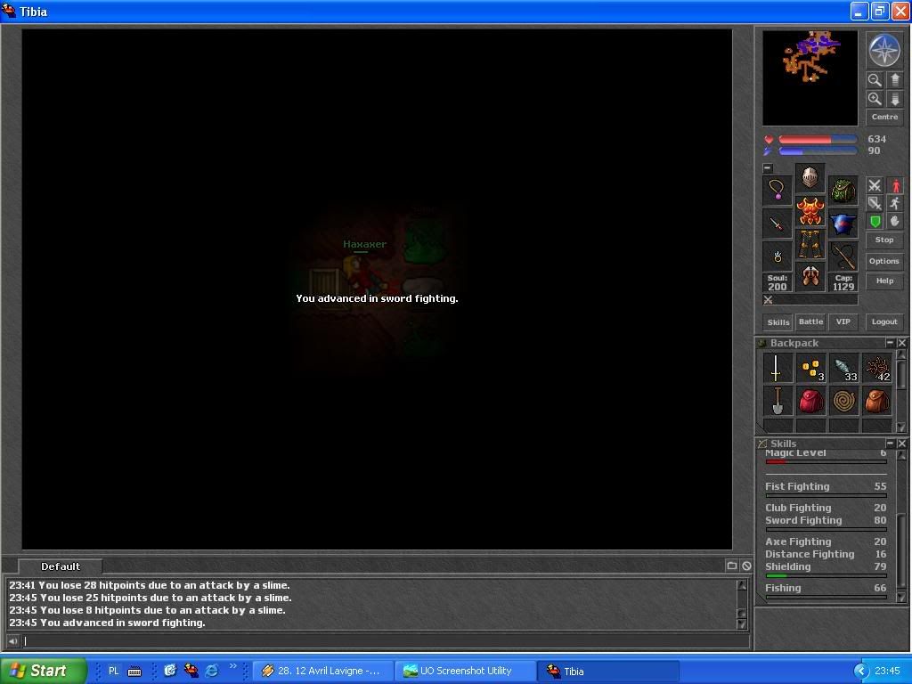This screenshot has width=912, height=684.
Task: Close the Skills panel
Action: click(901, 444)
